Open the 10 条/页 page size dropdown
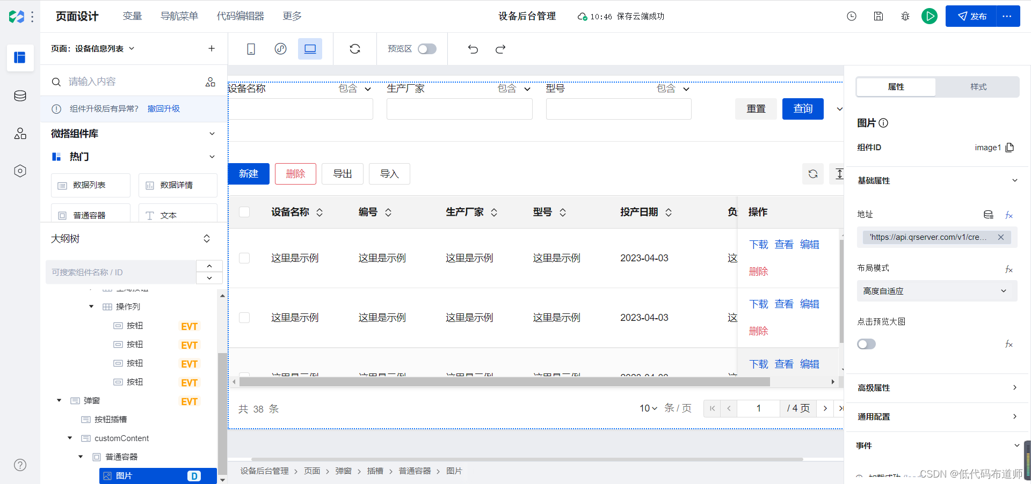The image size is (1031, 484). (648, 408)
